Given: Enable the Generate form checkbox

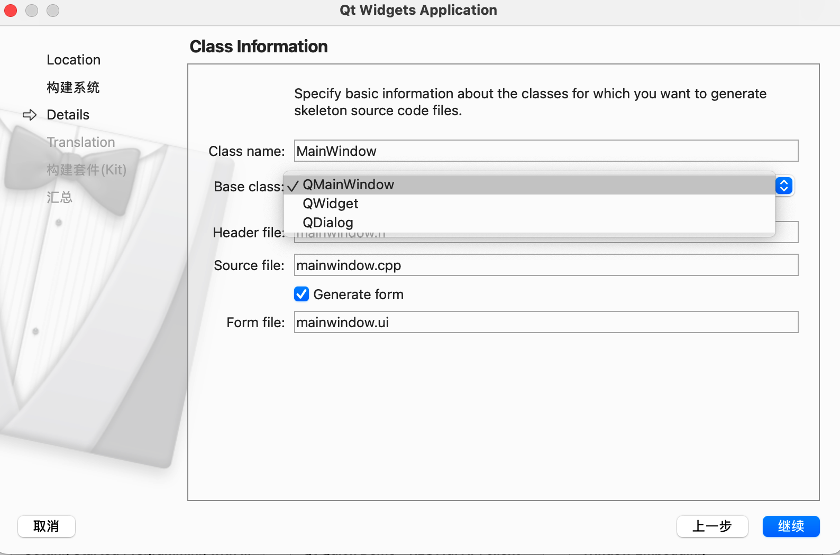Looking at the screenshot, I should coord(302,294).
